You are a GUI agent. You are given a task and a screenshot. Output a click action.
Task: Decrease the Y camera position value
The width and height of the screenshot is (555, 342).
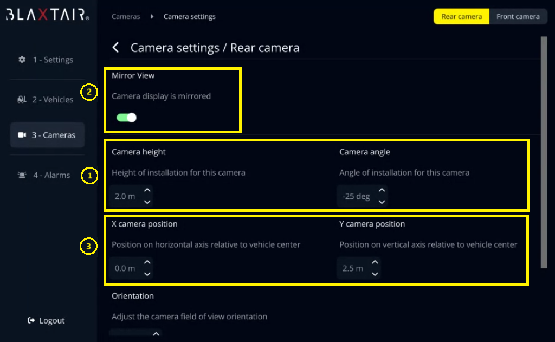click(x=375, y=274)
